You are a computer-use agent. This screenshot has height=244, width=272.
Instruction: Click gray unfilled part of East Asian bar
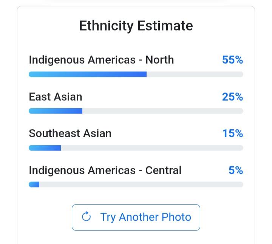pyautogui.click(x=162, y=111)
